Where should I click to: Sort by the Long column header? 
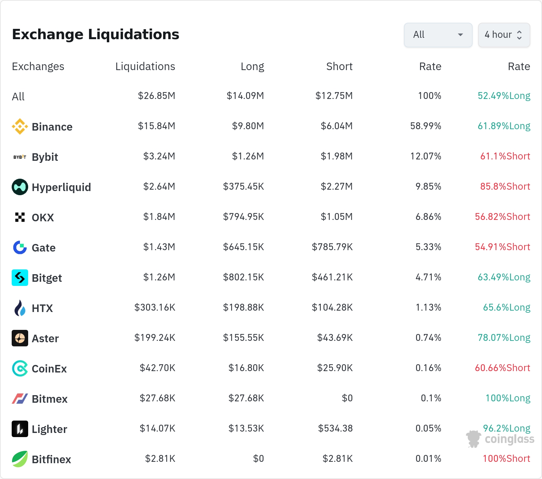click(x=252, y=66)
